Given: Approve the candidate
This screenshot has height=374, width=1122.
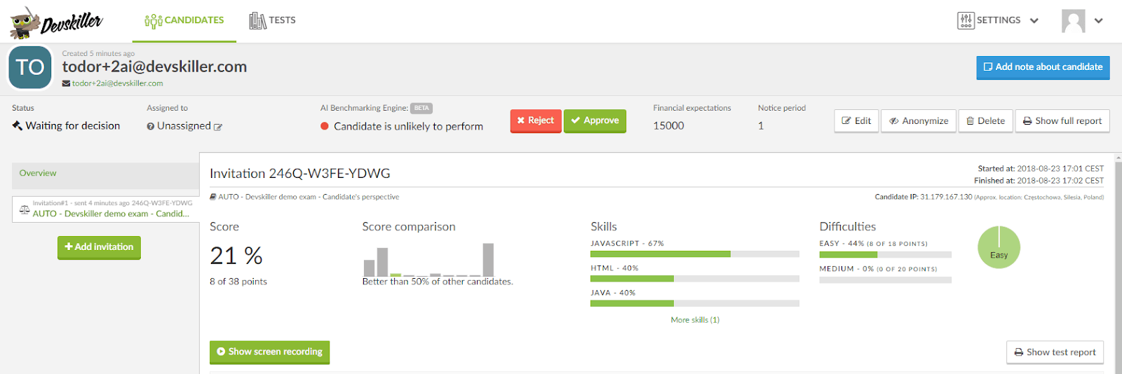Looking at the screenshot, I should click(595, 120).
